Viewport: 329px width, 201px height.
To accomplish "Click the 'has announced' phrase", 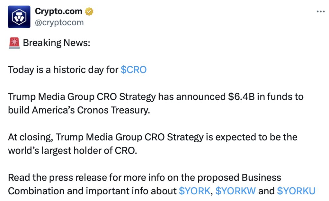I will [x=192, y=97].
